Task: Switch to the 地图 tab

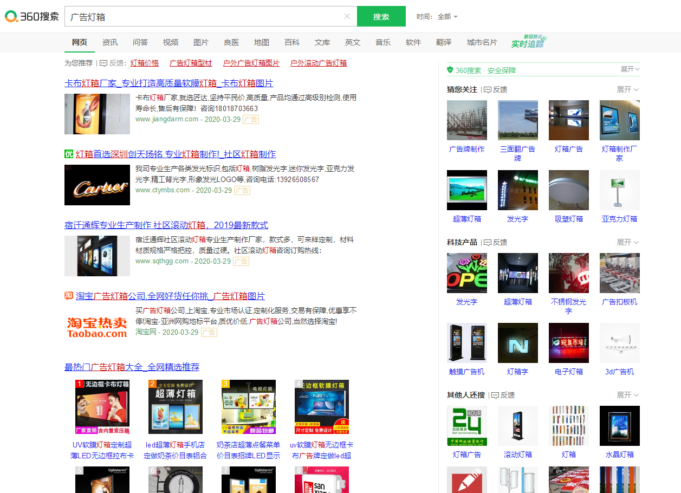Action: coord(262,42)
